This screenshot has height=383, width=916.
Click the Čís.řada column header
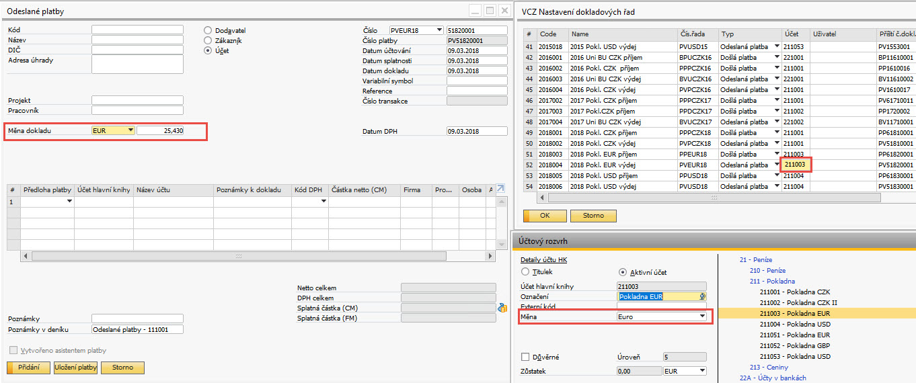click(698, 34)
